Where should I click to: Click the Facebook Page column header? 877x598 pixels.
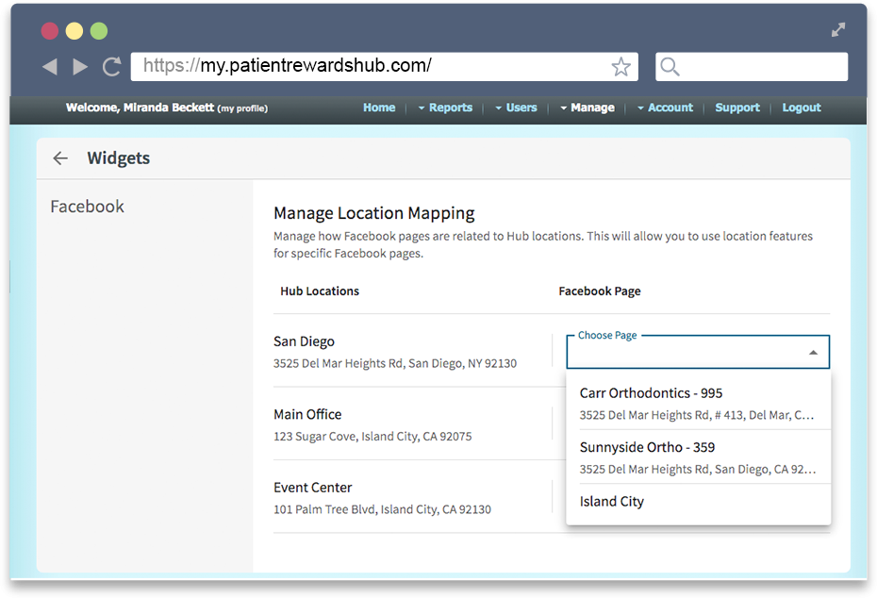[x=600, y=291]
